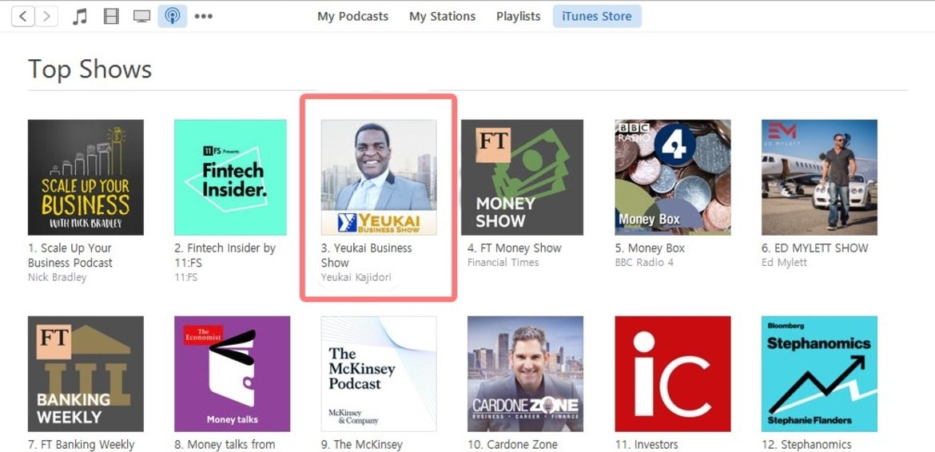Open Economist Money talks artwork
The width and height of the screenshot is (935, 452).
232,374
